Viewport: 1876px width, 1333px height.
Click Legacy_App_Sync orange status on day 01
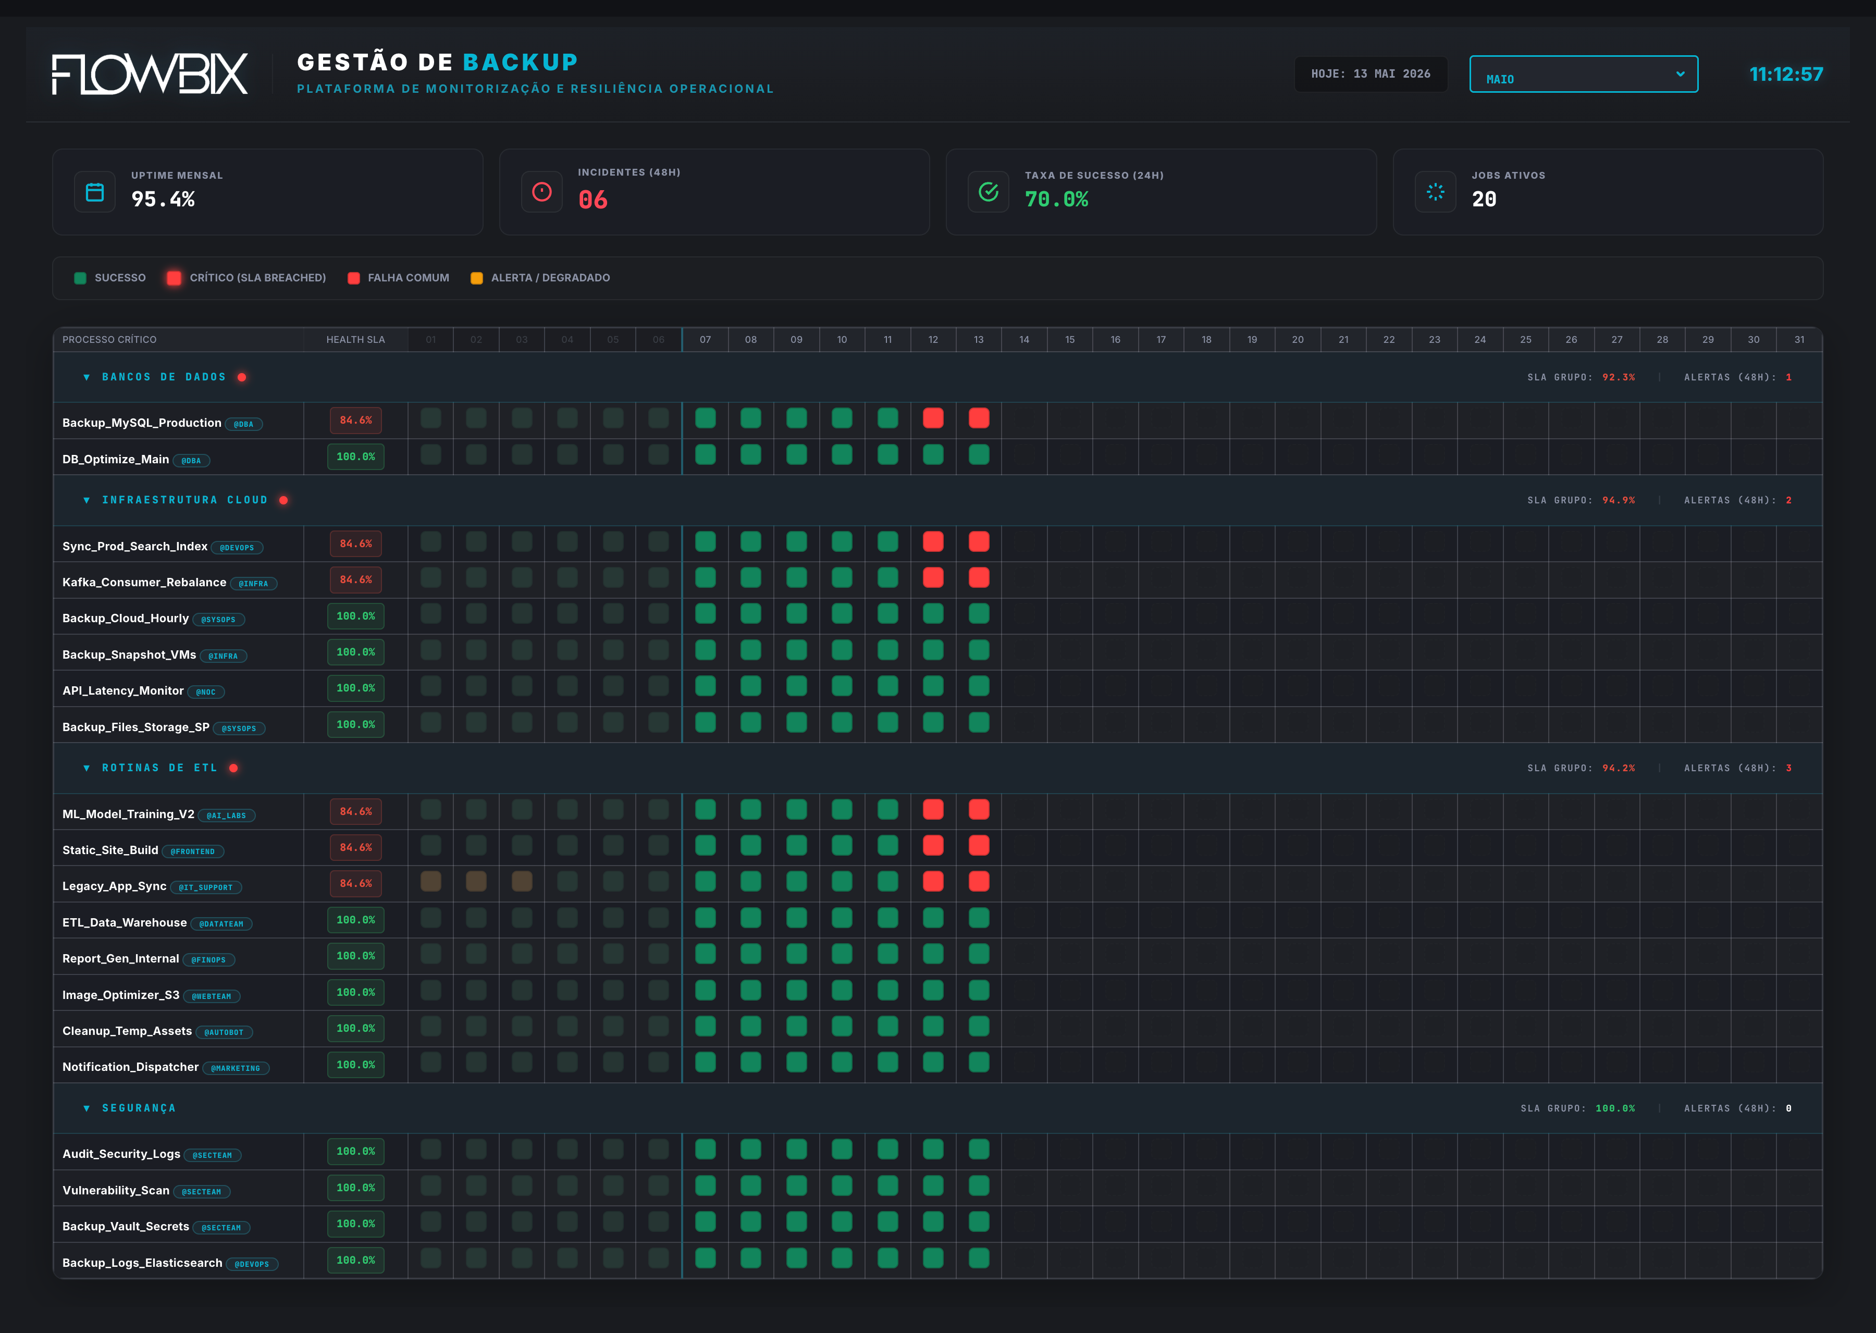(x=431, y=882)
